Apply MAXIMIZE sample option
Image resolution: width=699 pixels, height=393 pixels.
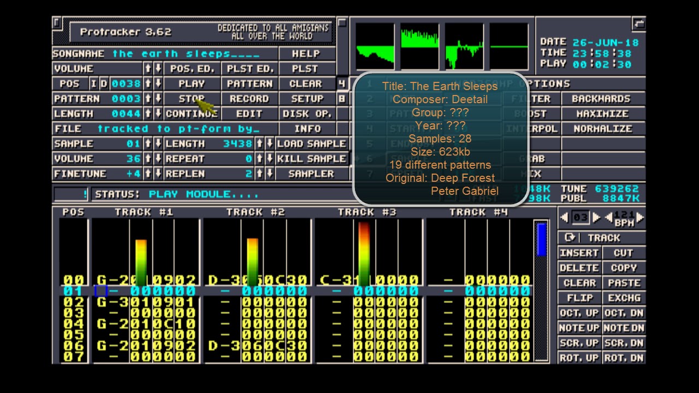[602, 114]
